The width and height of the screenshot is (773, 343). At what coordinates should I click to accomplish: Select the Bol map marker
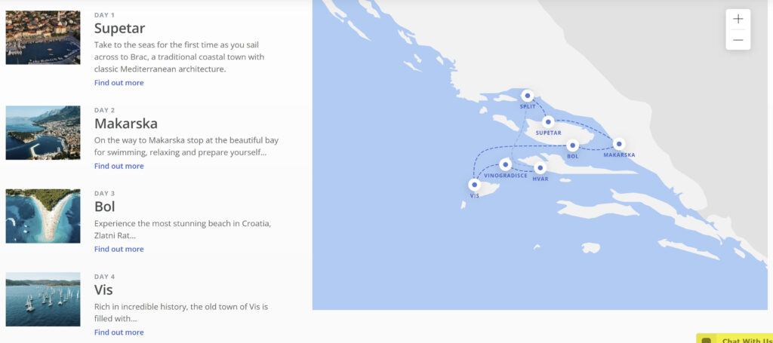point(572,145)
